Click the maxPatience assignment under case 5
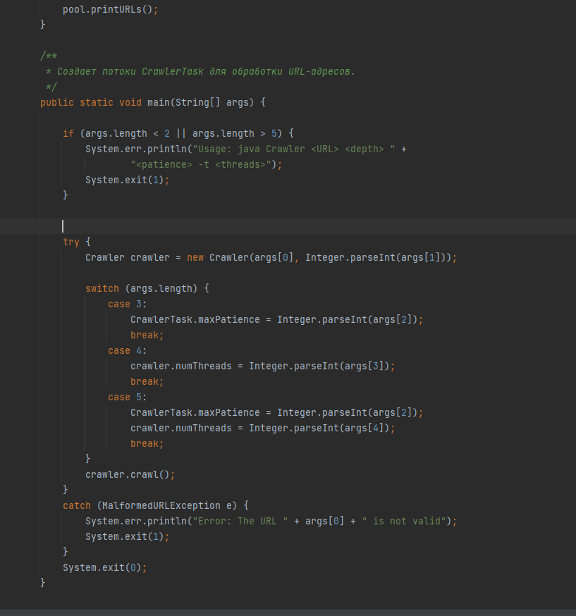This screenshot has height=616, width=576. [x=276, y=413]
